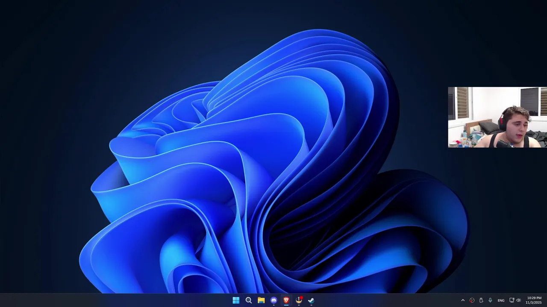This screenshot has height=307, width=547.
Task: Open the clock showing 10:29 PM
Action: click(534, 300)
